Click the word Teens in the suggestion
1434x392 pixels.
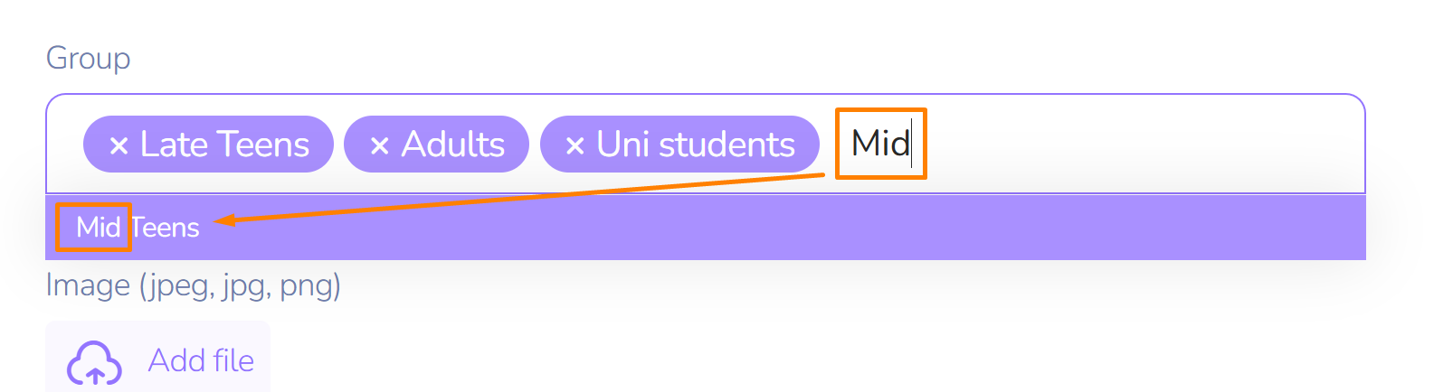click(166, 228)
